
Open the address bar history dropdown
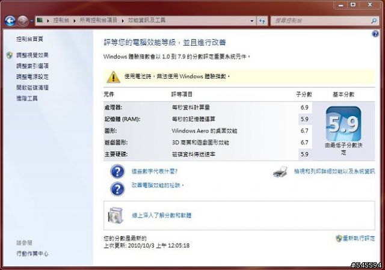251,21
